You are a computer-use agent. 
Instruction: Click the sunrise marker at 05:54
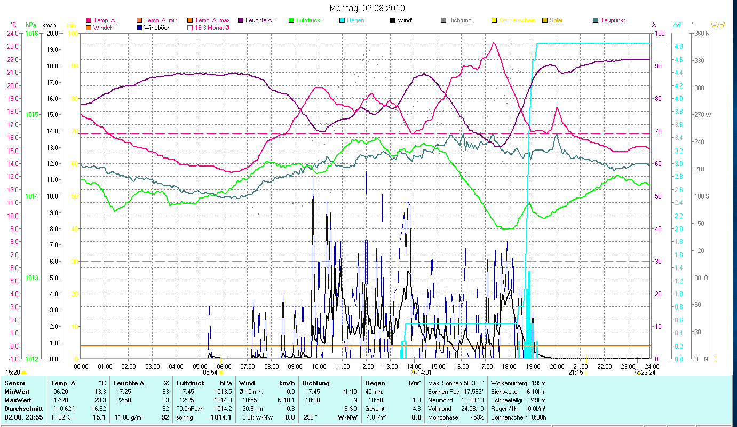coord(221,373)
